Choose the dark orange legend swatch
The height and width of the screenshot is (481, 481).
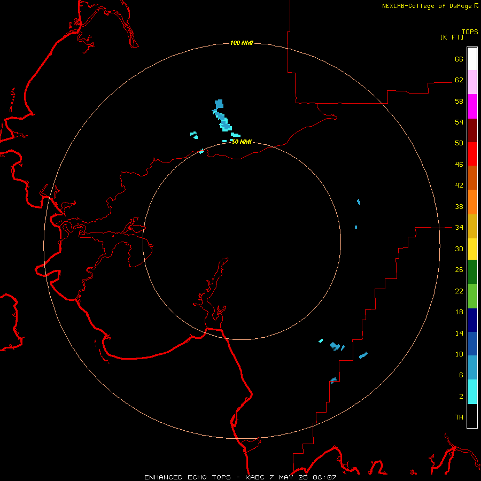(x=472, y=177)
